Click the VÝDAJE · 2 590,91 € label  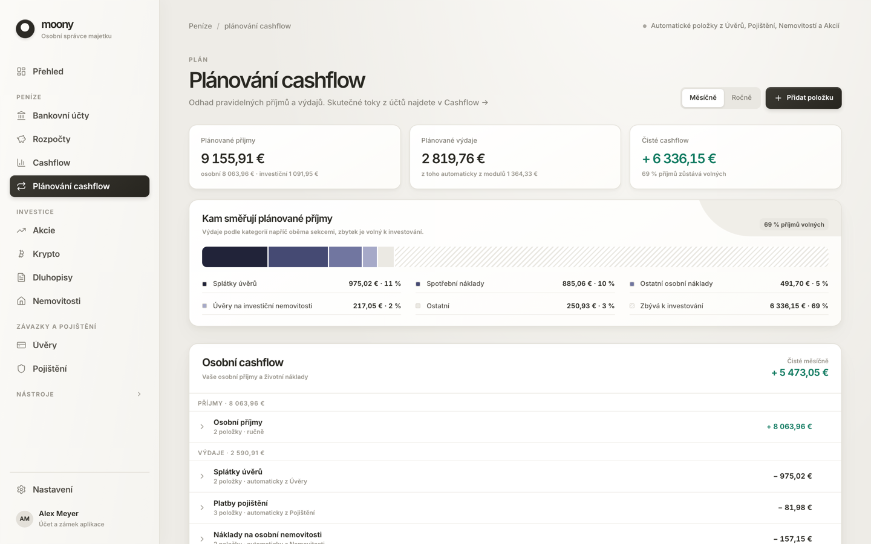click(x=231, y=453)
